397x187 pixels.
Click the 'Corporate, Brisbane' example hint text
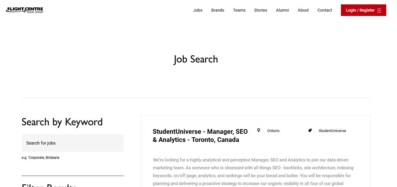pos(40,158)
